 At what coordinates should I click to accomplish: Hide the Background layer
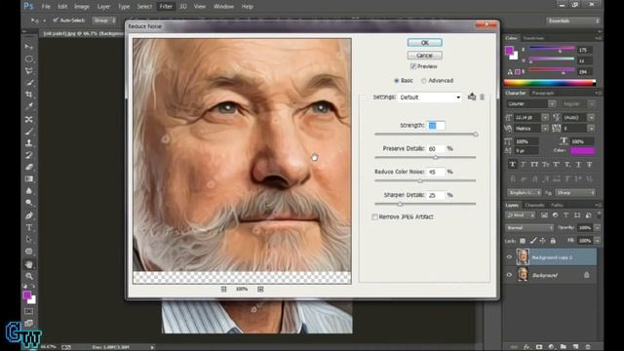tap(509, 275)
